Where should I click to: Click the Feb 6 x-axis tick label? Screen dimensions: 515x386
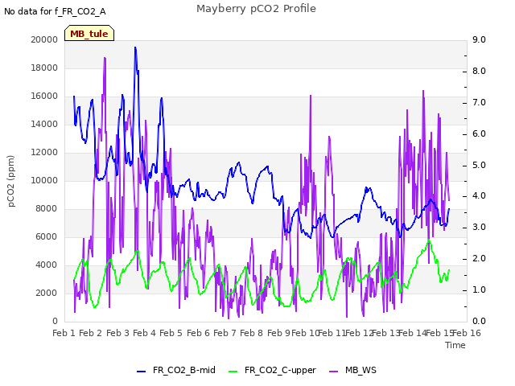click(x=198, y=333)
